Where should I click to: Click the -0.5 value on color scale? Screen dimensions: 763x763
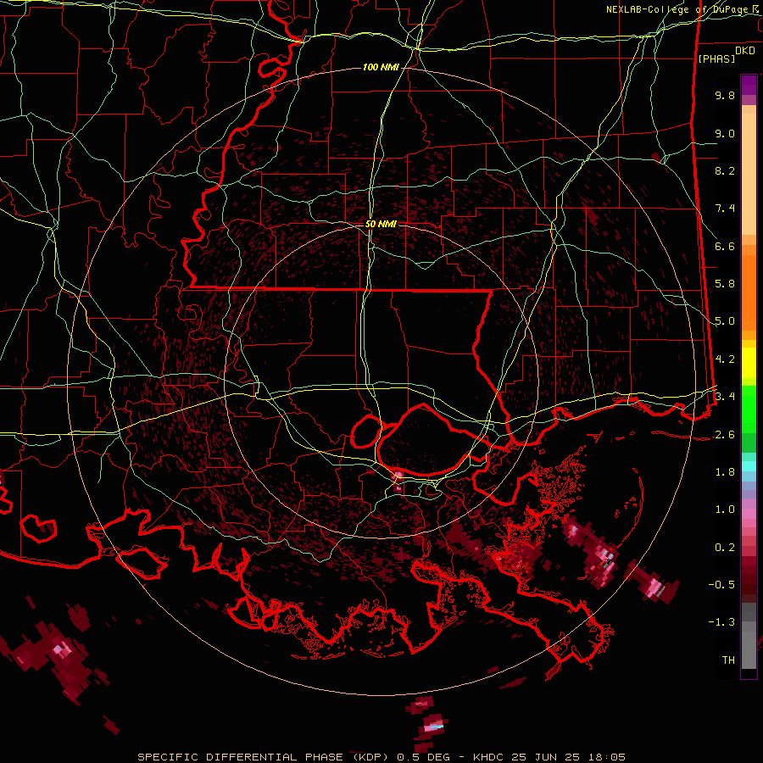pyautogui.click(x=721, y=585)
